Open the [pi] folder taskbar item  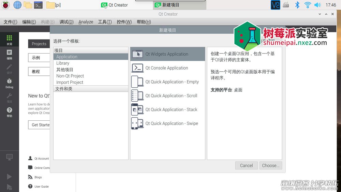click(x=54, y=5)
